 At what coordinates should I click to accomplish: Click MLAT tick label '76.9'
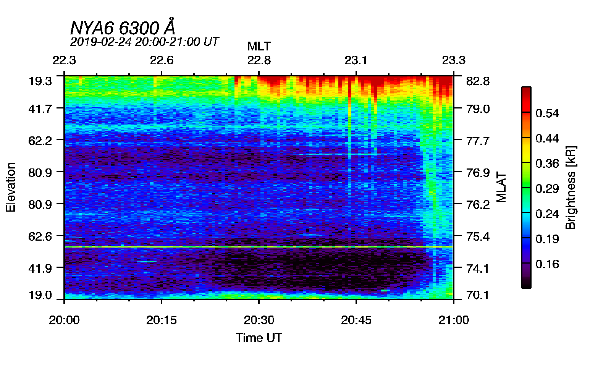[x=478, y=173]
